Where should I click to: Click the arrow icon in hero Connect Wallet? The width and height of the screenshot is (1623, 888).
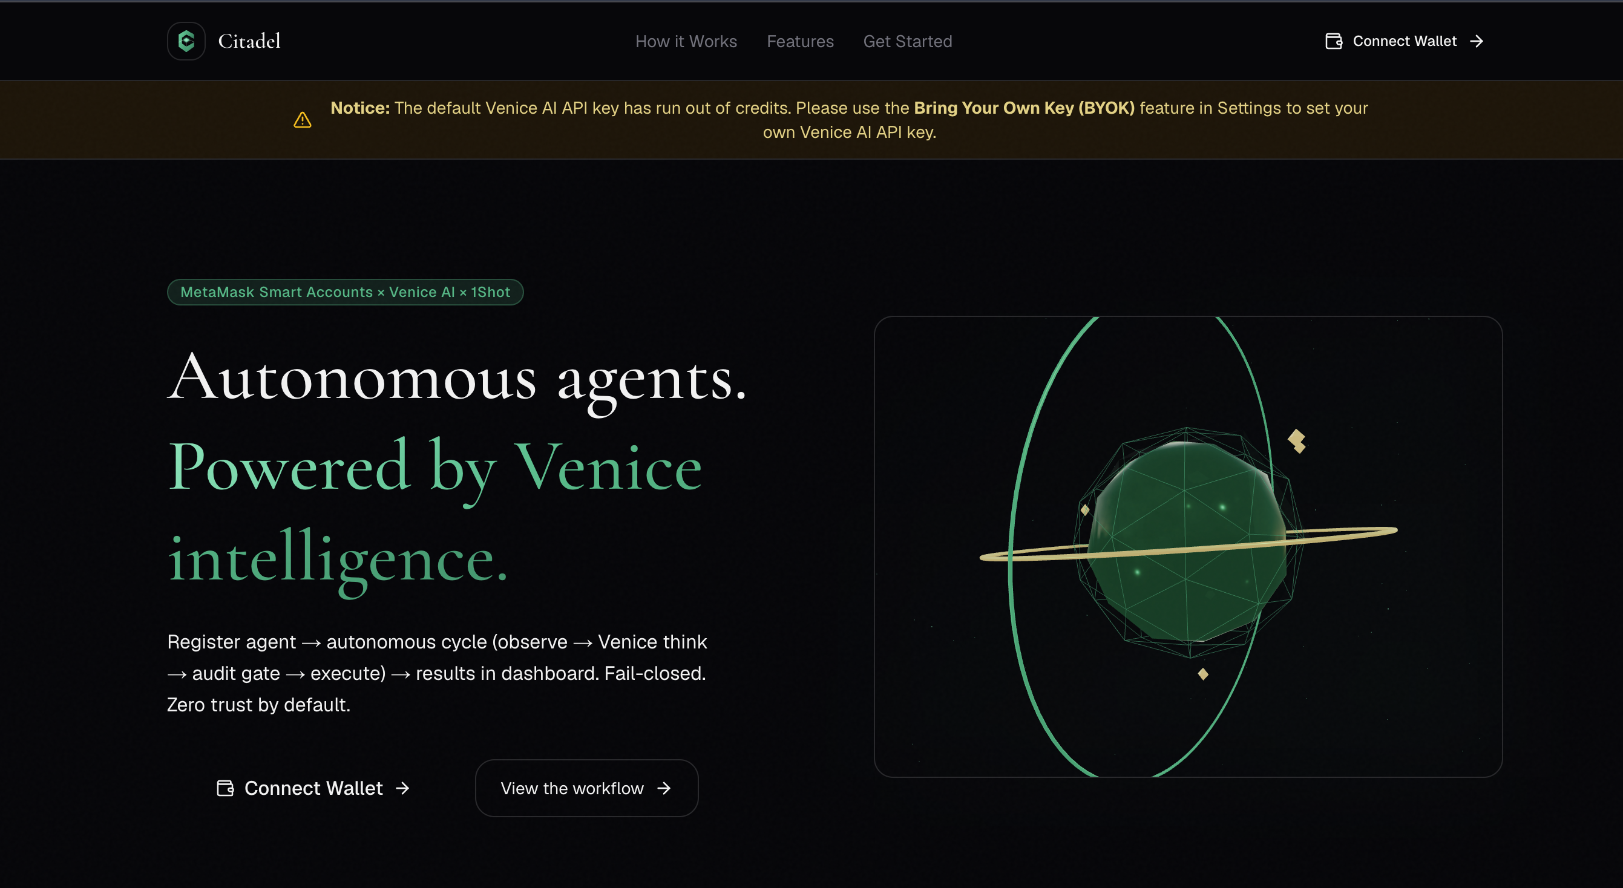(402, 788)
